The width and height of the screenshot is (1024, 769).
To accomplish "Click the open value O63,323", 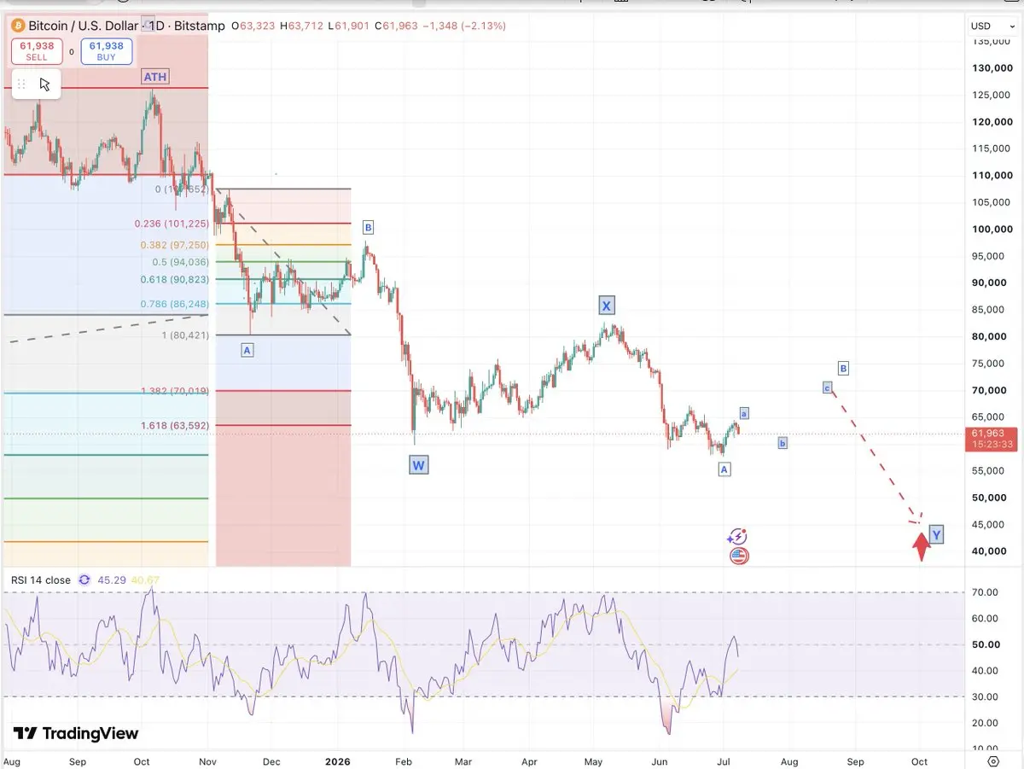I will [253, 26].
